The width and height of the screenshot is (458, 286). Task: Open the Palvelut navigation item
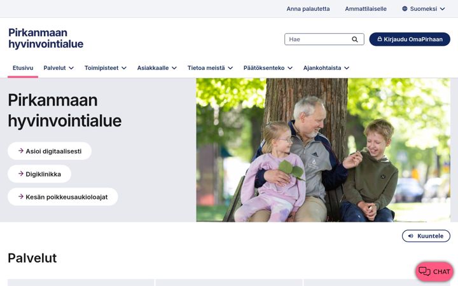[x=55, y=68]
